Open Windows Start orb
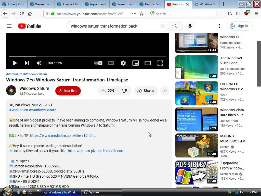The width and height of the screenshot is (261, 196). pyautogui.click(x=7, y=192)
